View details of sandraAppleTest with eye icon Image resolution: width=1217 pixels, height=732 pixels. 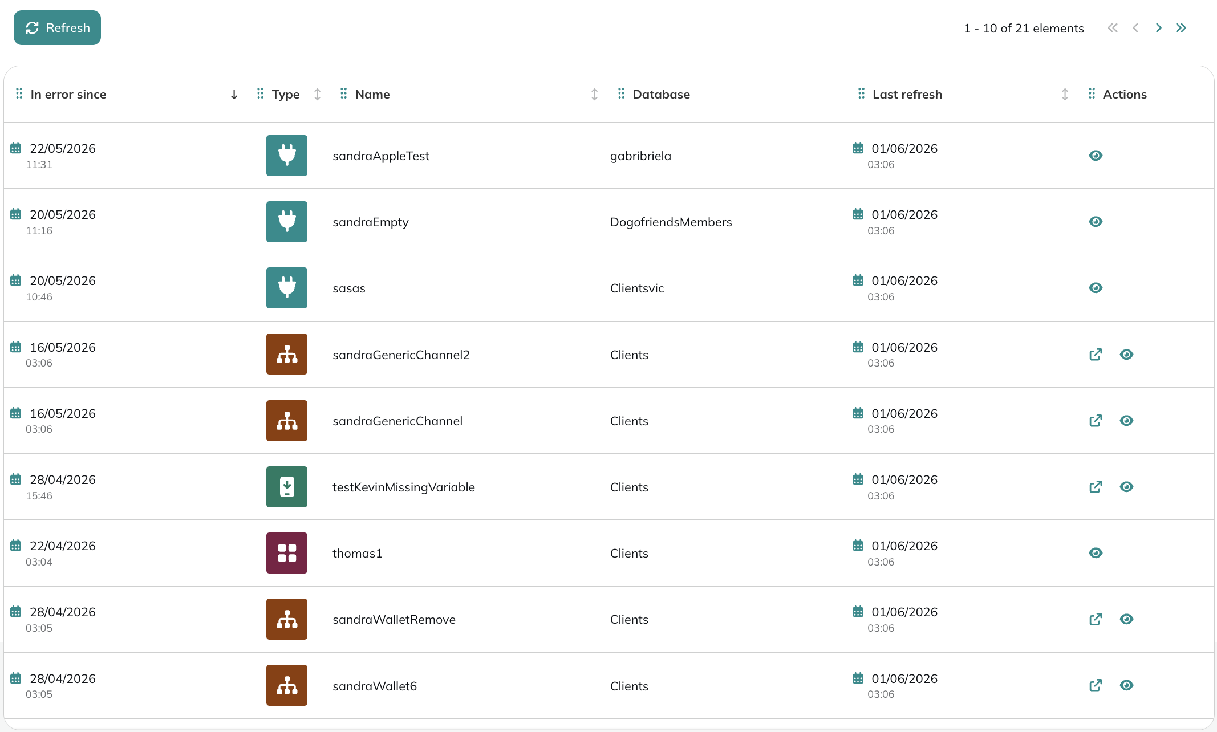(1096, 156)
